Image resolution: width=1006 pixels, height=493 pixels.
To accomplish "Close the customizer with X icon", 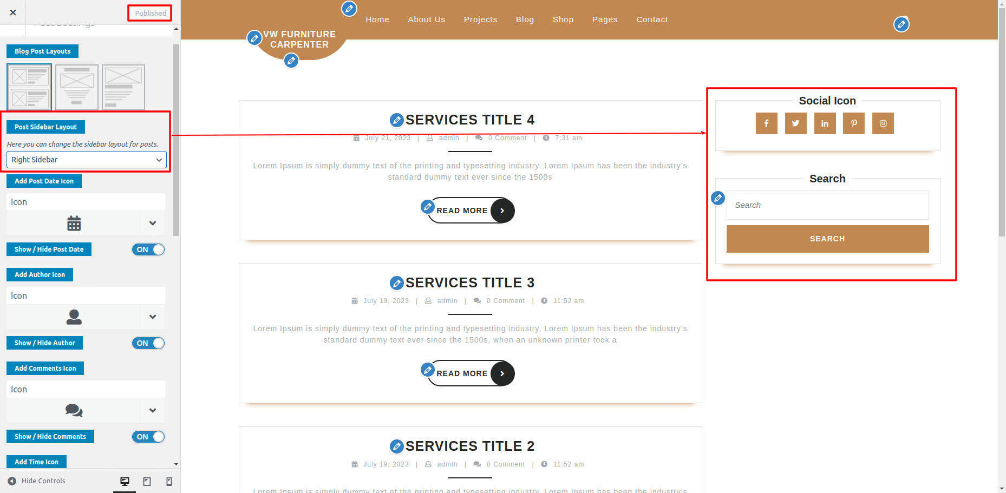I will (x=13, y=12).
